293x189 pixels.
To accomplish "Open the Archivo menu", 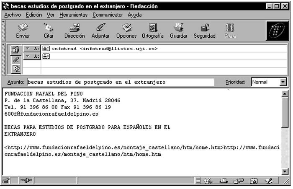I will pos(13,15).
